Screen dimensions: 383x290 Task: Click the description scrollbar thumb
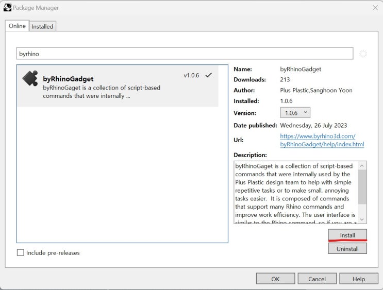(362, 187)
